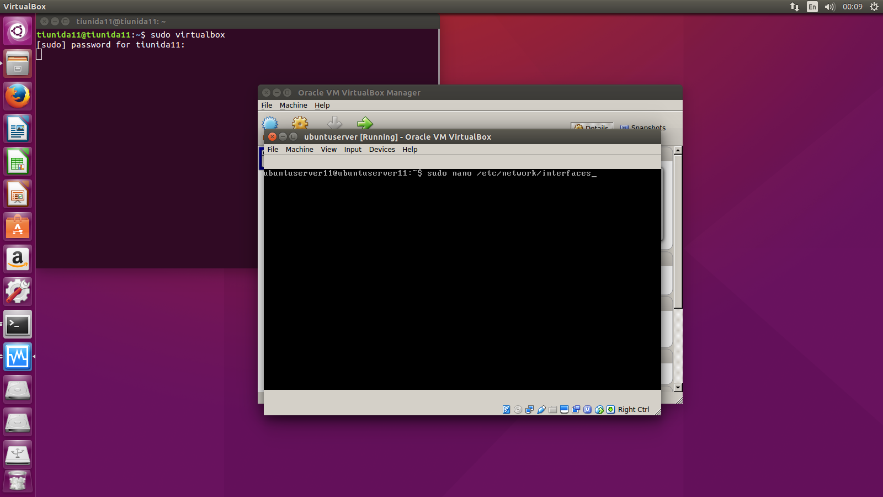Screen dimensions: 883x497
Task: Click the hard disk status icon
Action: [x=506, y=410]
